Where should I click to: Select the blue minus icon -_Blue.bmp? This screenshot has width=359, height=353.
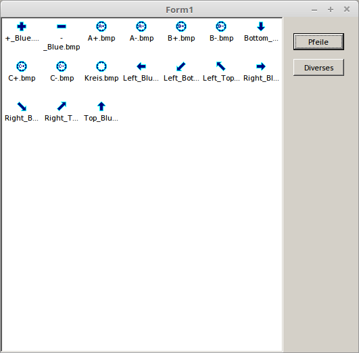click(x=62, y=26)
